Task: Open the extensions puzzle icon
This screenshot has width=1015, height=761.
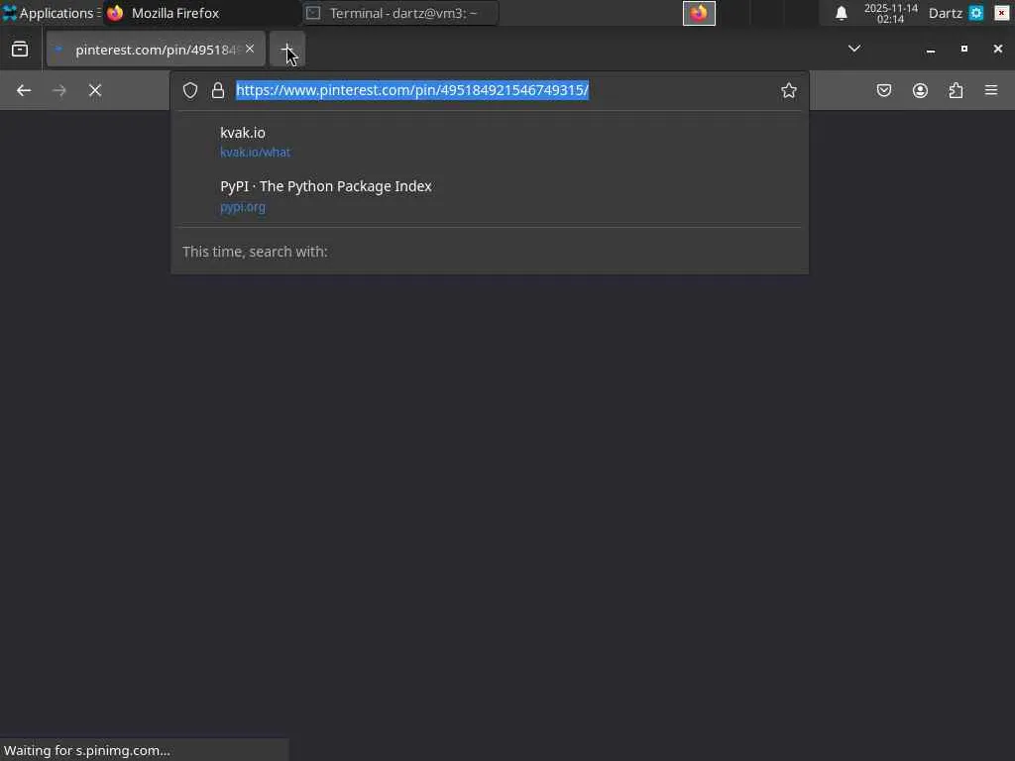Action: (x=957, y=90)
